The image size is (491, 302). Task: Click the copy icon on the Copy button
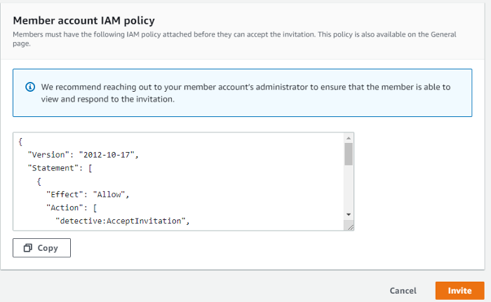point(28,248)
